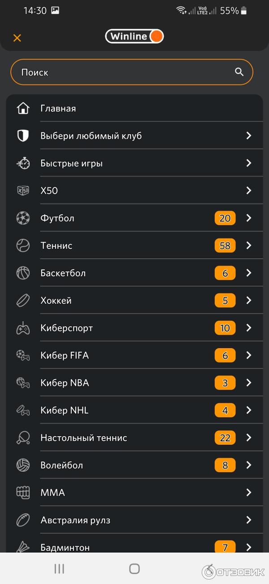Open the Кибер FIFA menu item

pos(65,356)
